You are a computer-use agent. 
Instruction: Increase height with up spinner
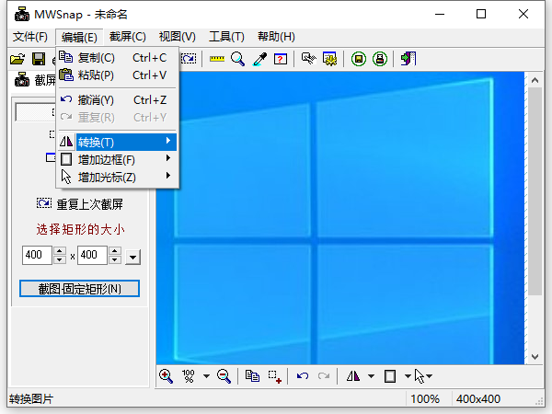click(115, 251)
